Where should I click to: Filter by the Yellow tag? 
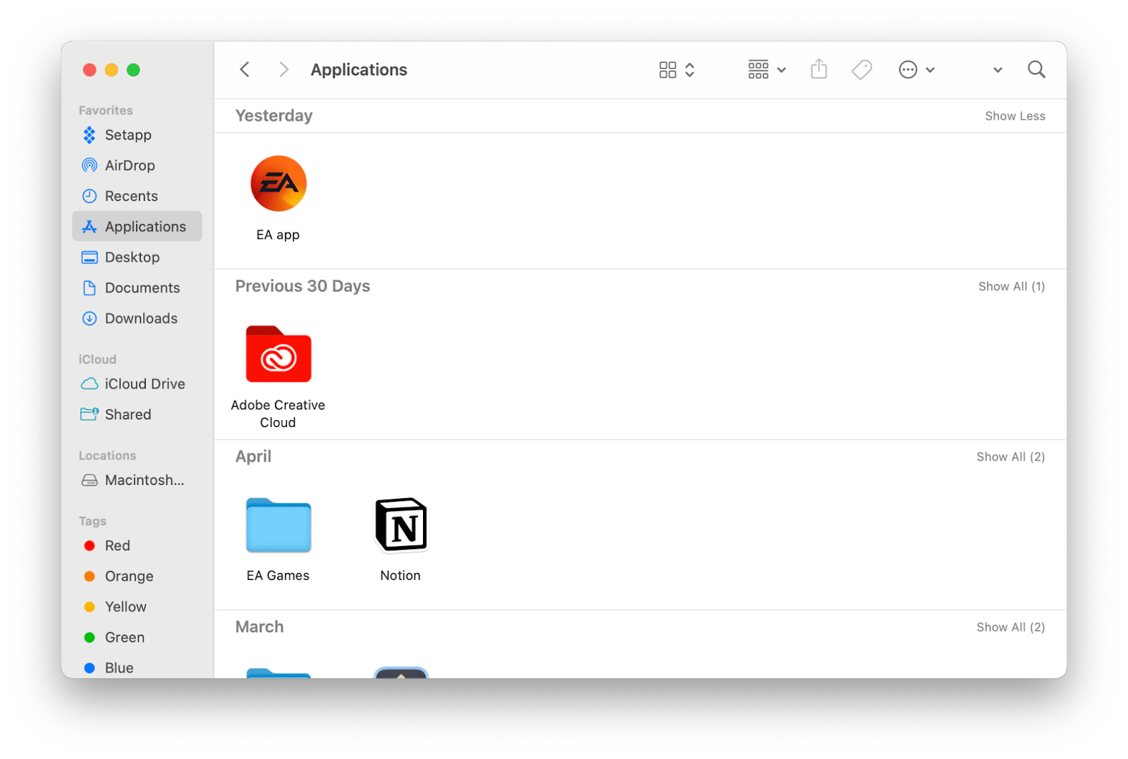coord(137,607)
